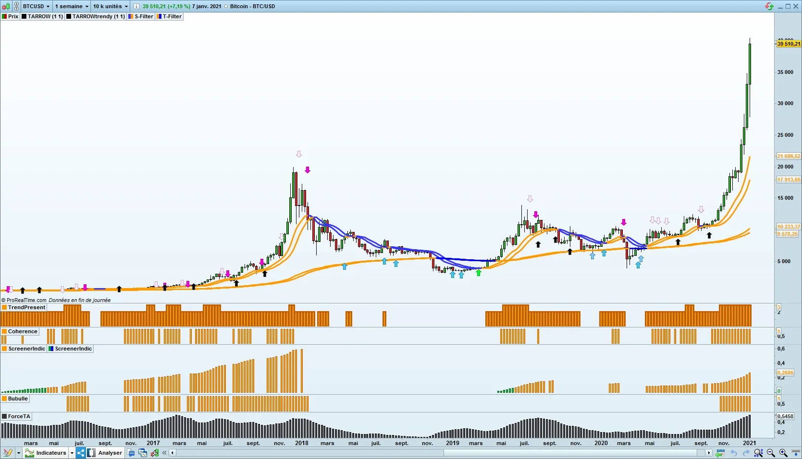Click the go-to-date calendar icon
Image resolution: width=802 pixels, height=459 pixels.
pos(719,453)
